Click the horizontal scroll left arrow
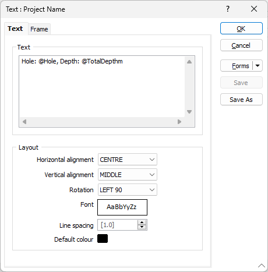Screen dimensions: 268x272 pos(24,122)
